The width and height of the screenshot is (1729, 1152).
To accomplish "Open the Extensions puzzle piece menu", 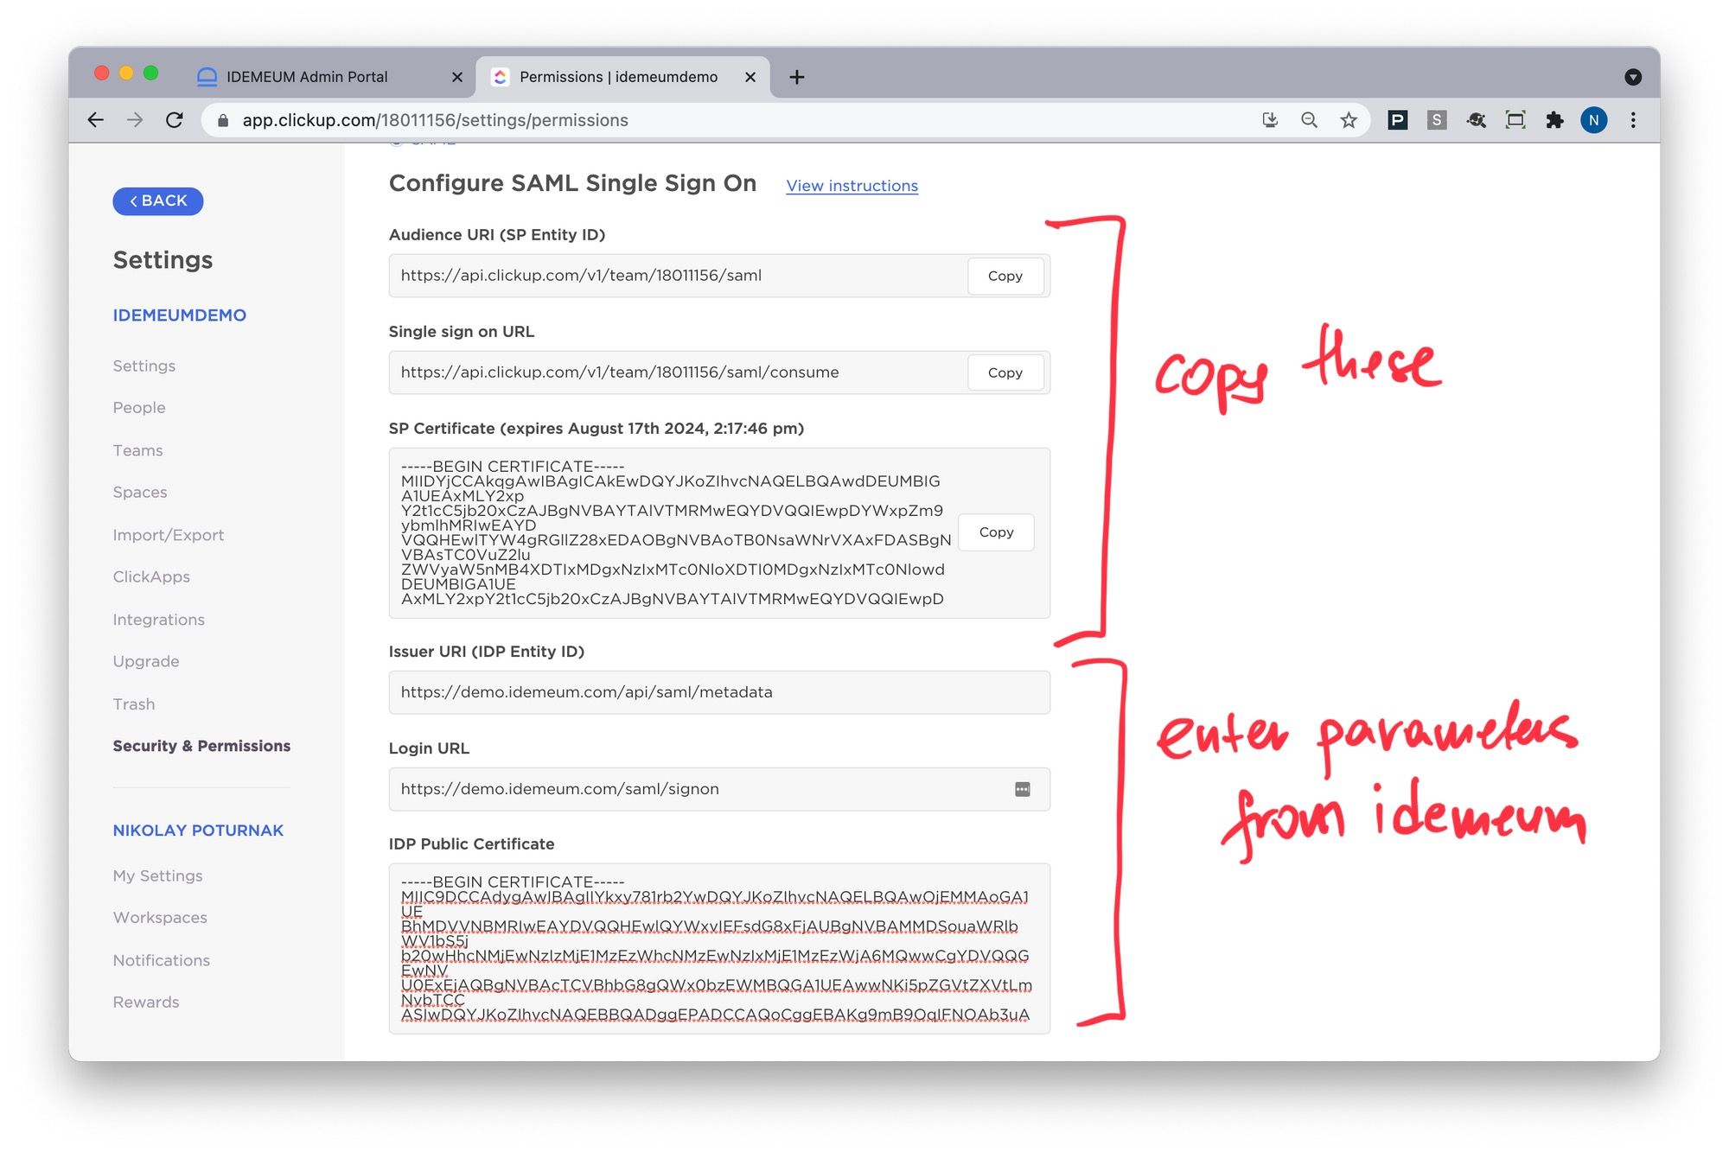I will pos(1554,120).
